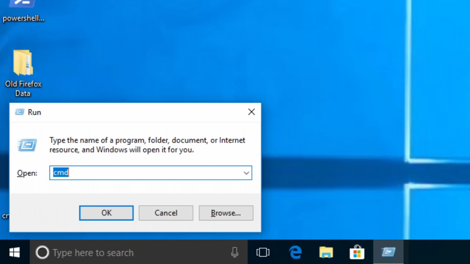This screenshot has height=264, width=470.
Task: Open the powershell desktop shortcut
Action: 23,11
